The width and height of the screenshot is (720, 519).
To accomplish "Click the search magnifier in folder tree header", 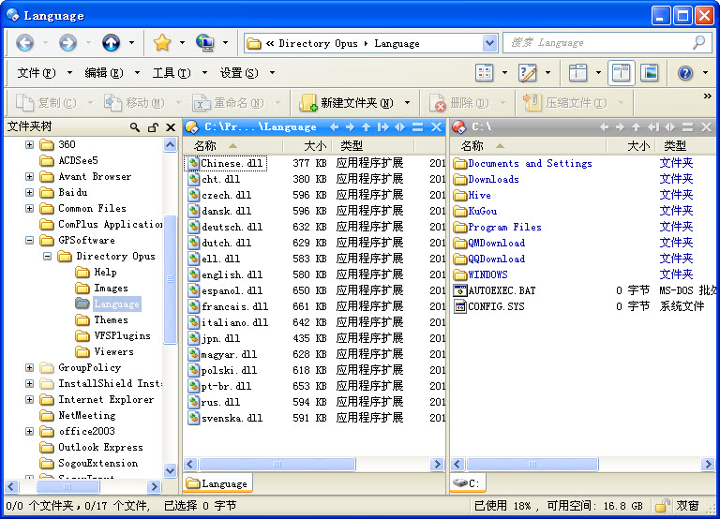I will click(135, 127).
